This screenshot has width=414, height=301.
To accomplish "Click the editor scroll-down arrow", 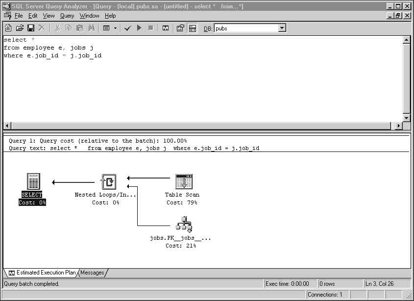I will click(406, 118).
